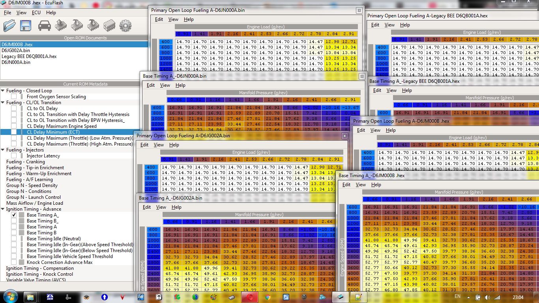
Task: Open Edit menu in Base Timing A_-D6JM000B window
Action: coord(346,185)
